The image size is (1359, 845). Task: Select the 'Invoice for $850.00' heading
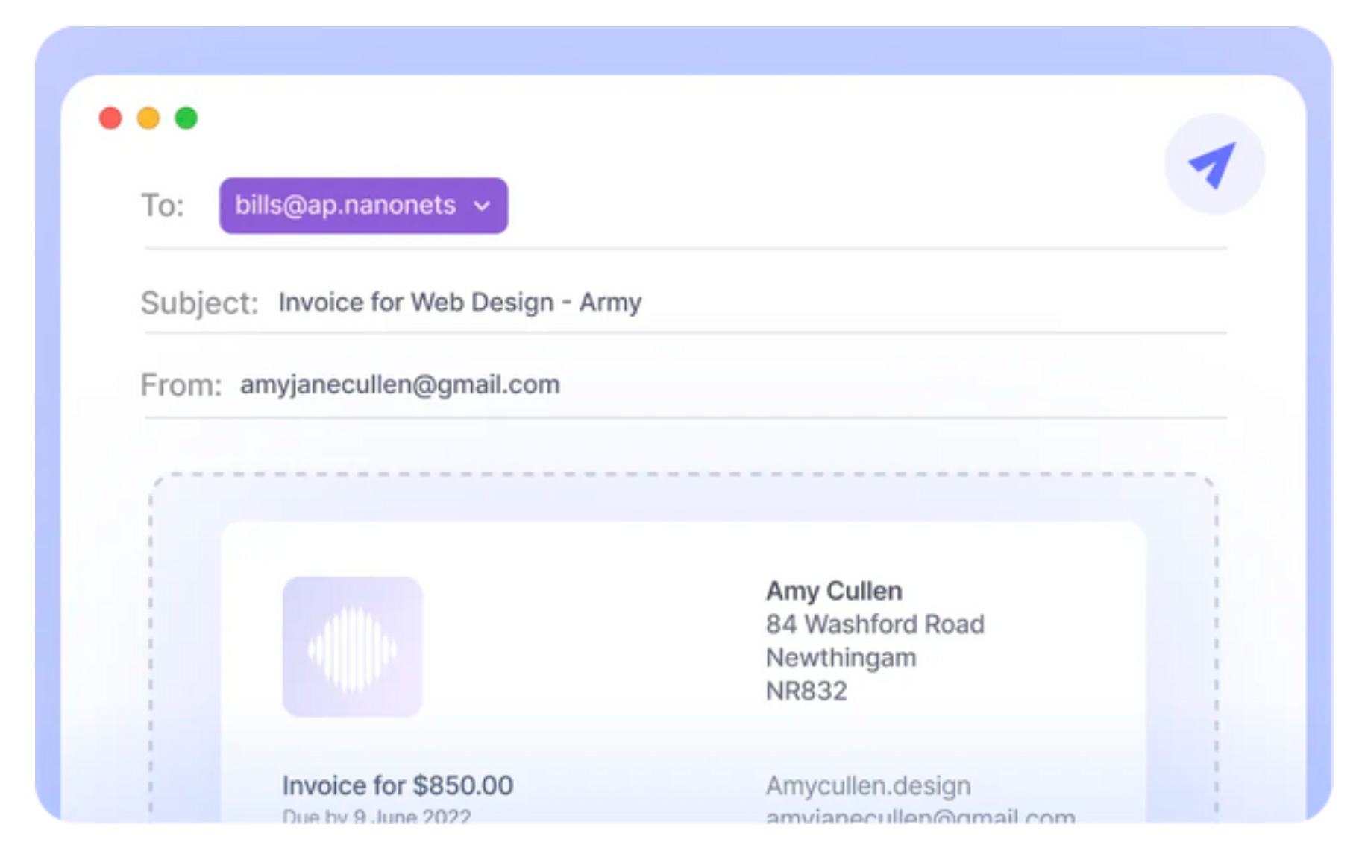(398, 785)
